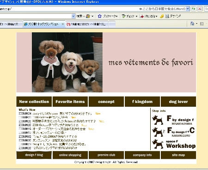Viewport: 208px width, 170px height.
Task: Open the 2008.09.02 news entry
Action: pos(55,136)
